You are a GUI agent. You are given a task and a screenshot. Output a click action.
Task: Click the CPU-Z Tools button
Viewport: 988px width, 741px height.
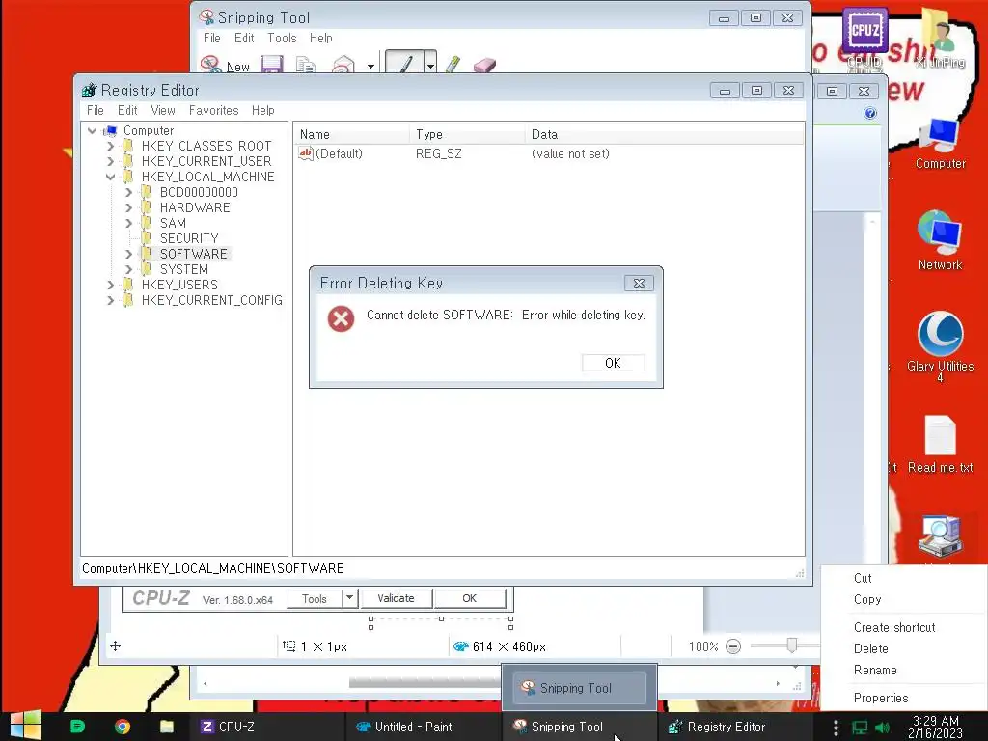click(x=314, y=598)
